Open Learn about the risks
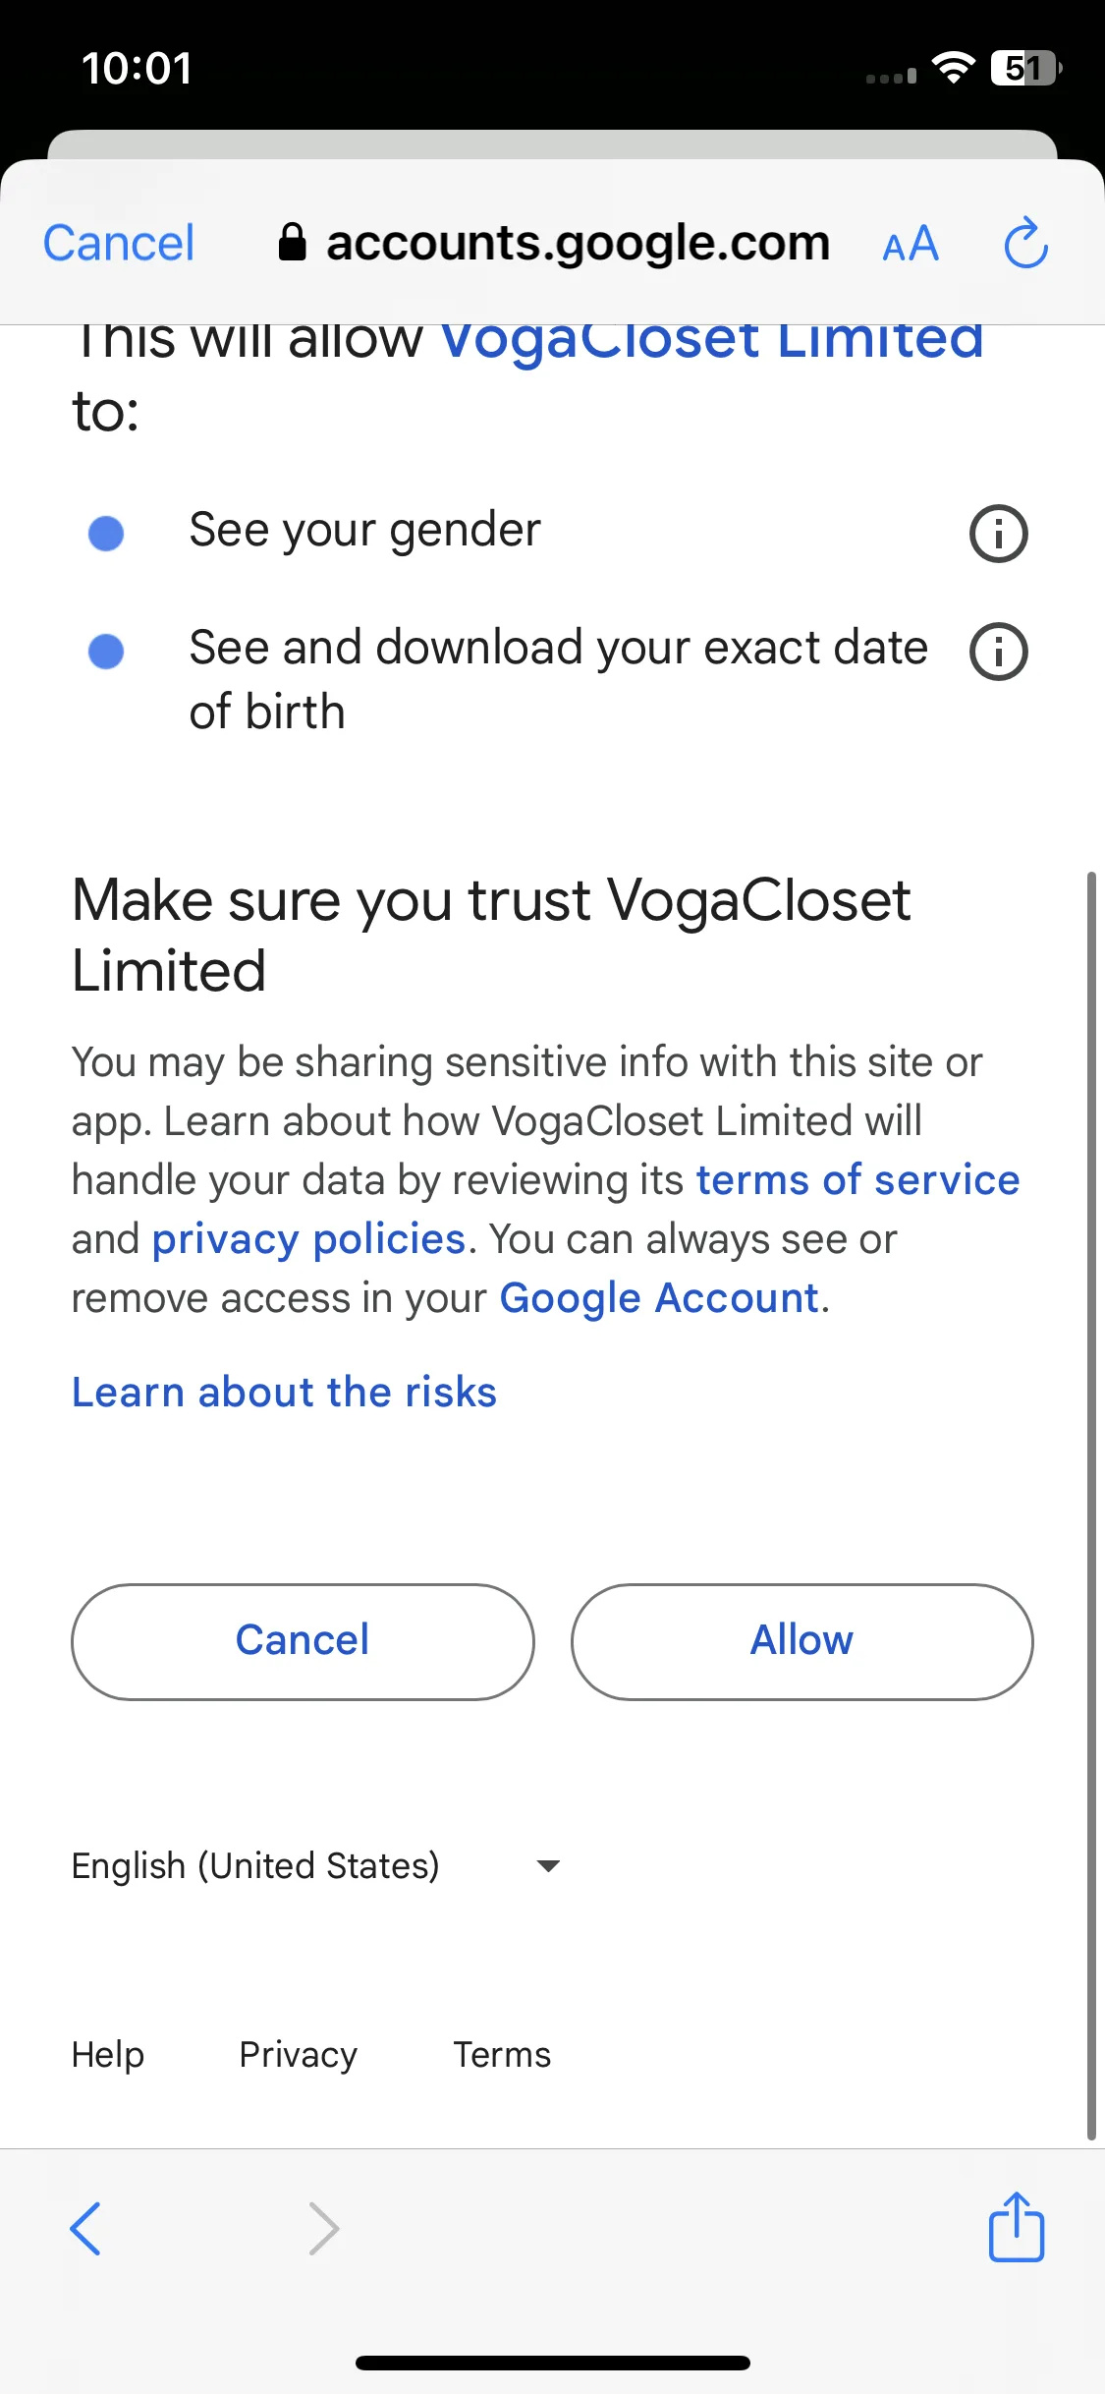This screenshot has width=1105, height=2394. 284,1392
